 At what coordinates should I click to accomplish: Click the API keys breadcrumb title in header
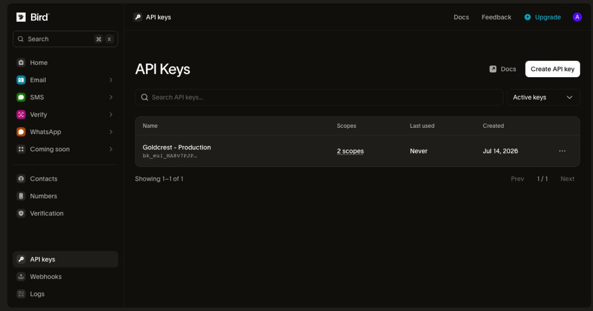[x=158, y=17]
